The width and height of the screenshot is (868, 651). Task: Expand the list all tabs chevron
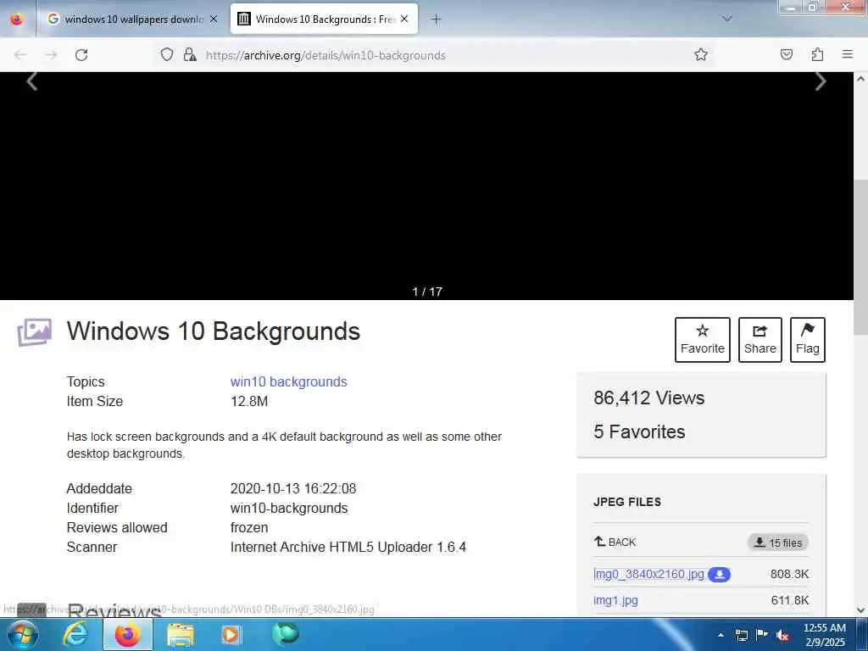pyautogui.click(x=726, y=19)
